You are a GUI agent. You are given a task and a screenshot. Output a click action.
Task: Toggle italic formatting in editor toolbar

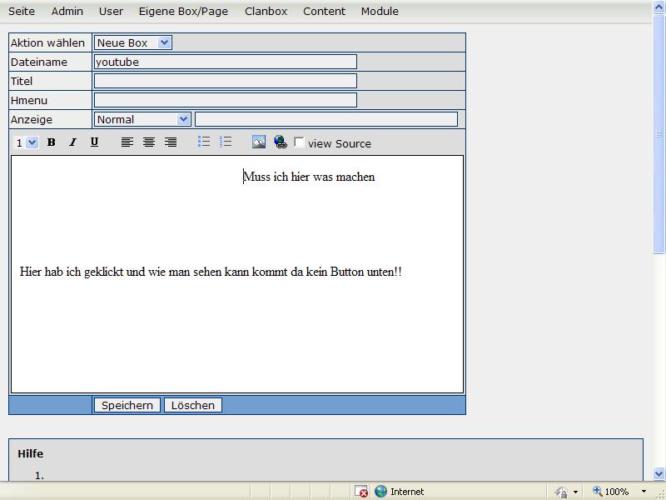(72, 142)
